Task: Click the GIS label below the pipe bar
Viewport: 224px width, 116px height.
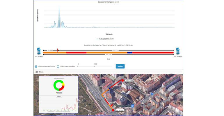Action: click(x=108, y=59)
